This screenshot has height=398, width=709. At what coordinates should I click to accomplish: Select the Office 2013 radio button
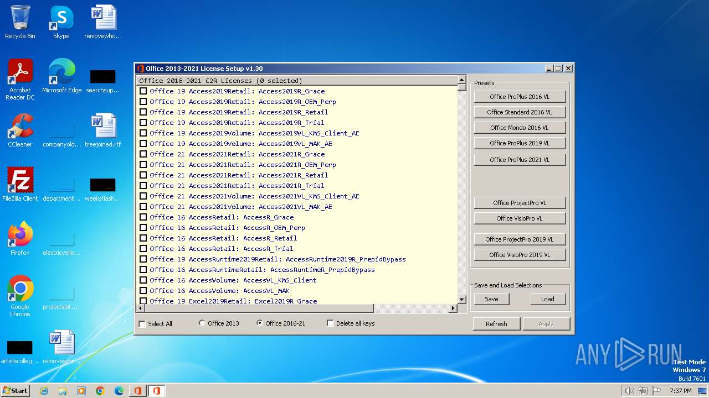tap(202, 323)
